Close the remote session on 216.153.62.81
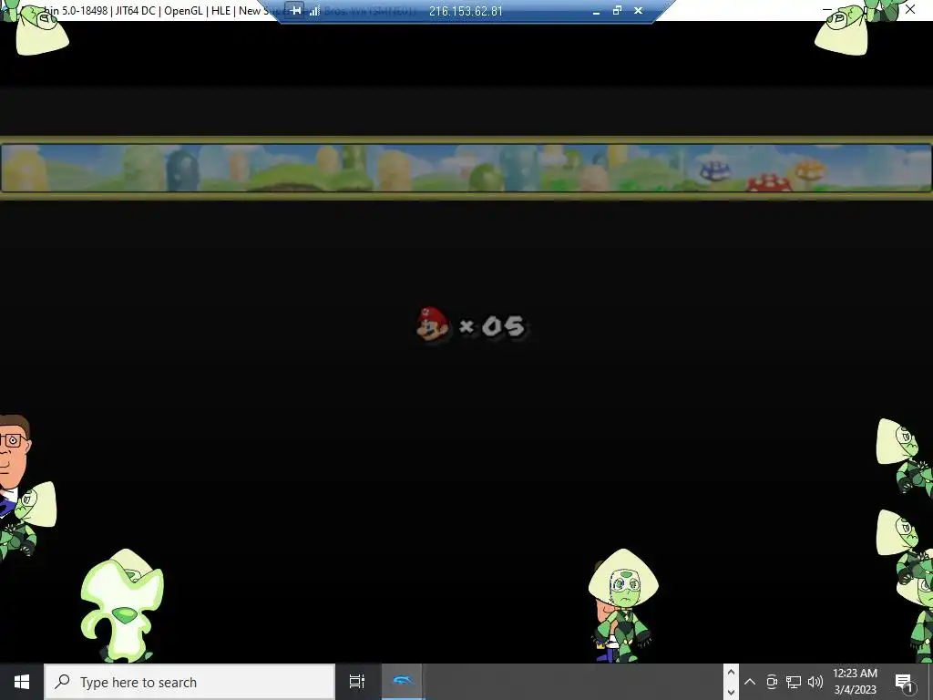 click(639, 11)
